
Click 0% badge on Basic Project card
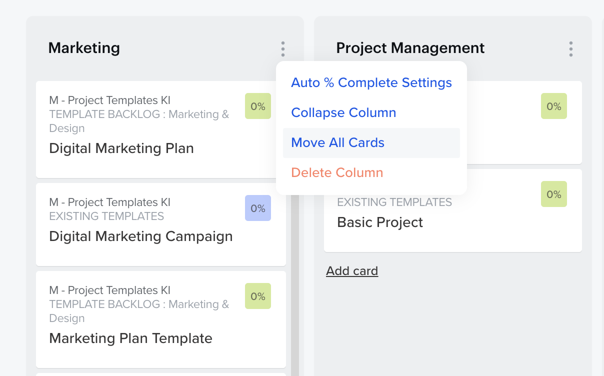553,194
